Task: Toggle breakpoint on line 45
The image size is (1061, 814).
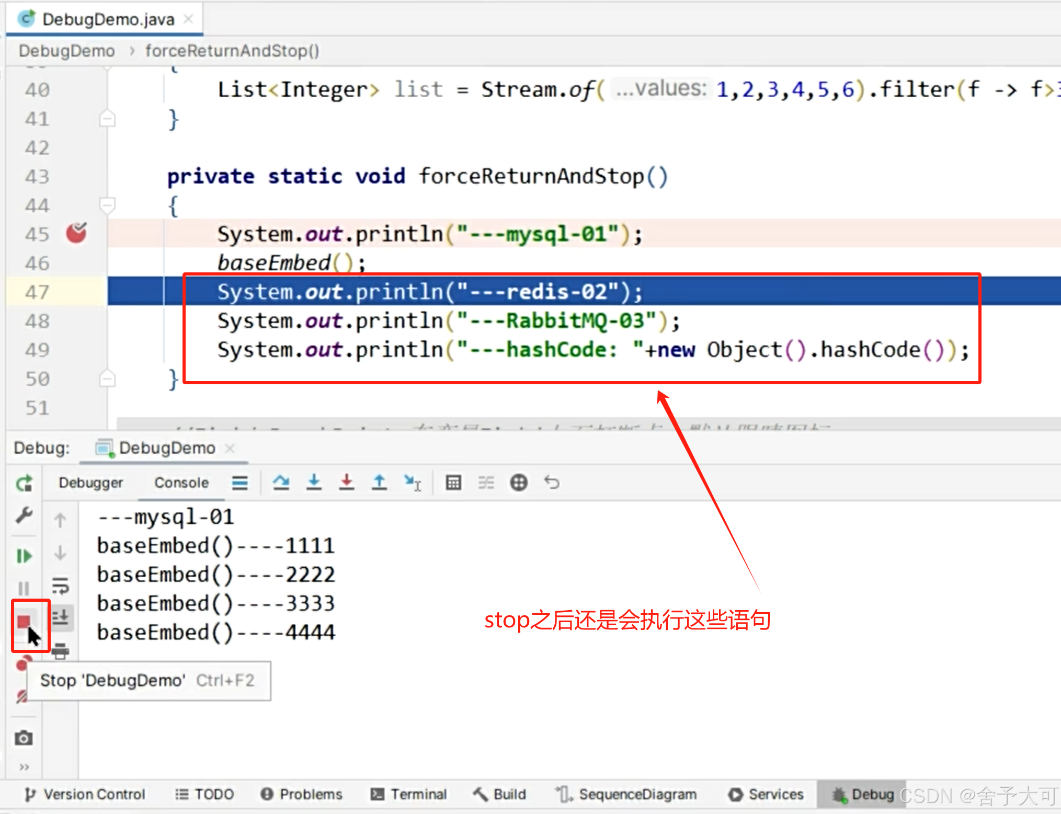Action: [76, 234]
